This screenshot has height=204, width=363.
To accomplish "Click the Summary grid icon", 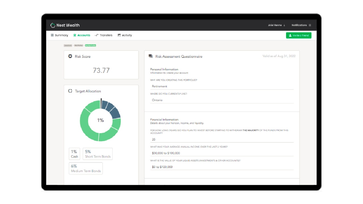I will 52,35.
